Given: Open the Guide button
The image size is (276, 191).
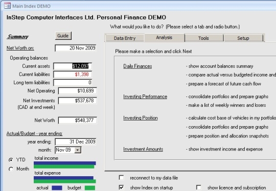Looking at the screenshot, I should [x=63, y=36].
